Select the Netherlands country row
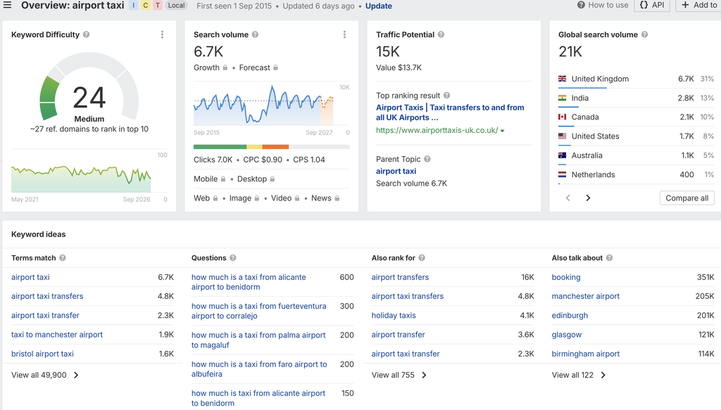Image resolution: width=721 pixels, height=410 pixels. tap(636, 174)
